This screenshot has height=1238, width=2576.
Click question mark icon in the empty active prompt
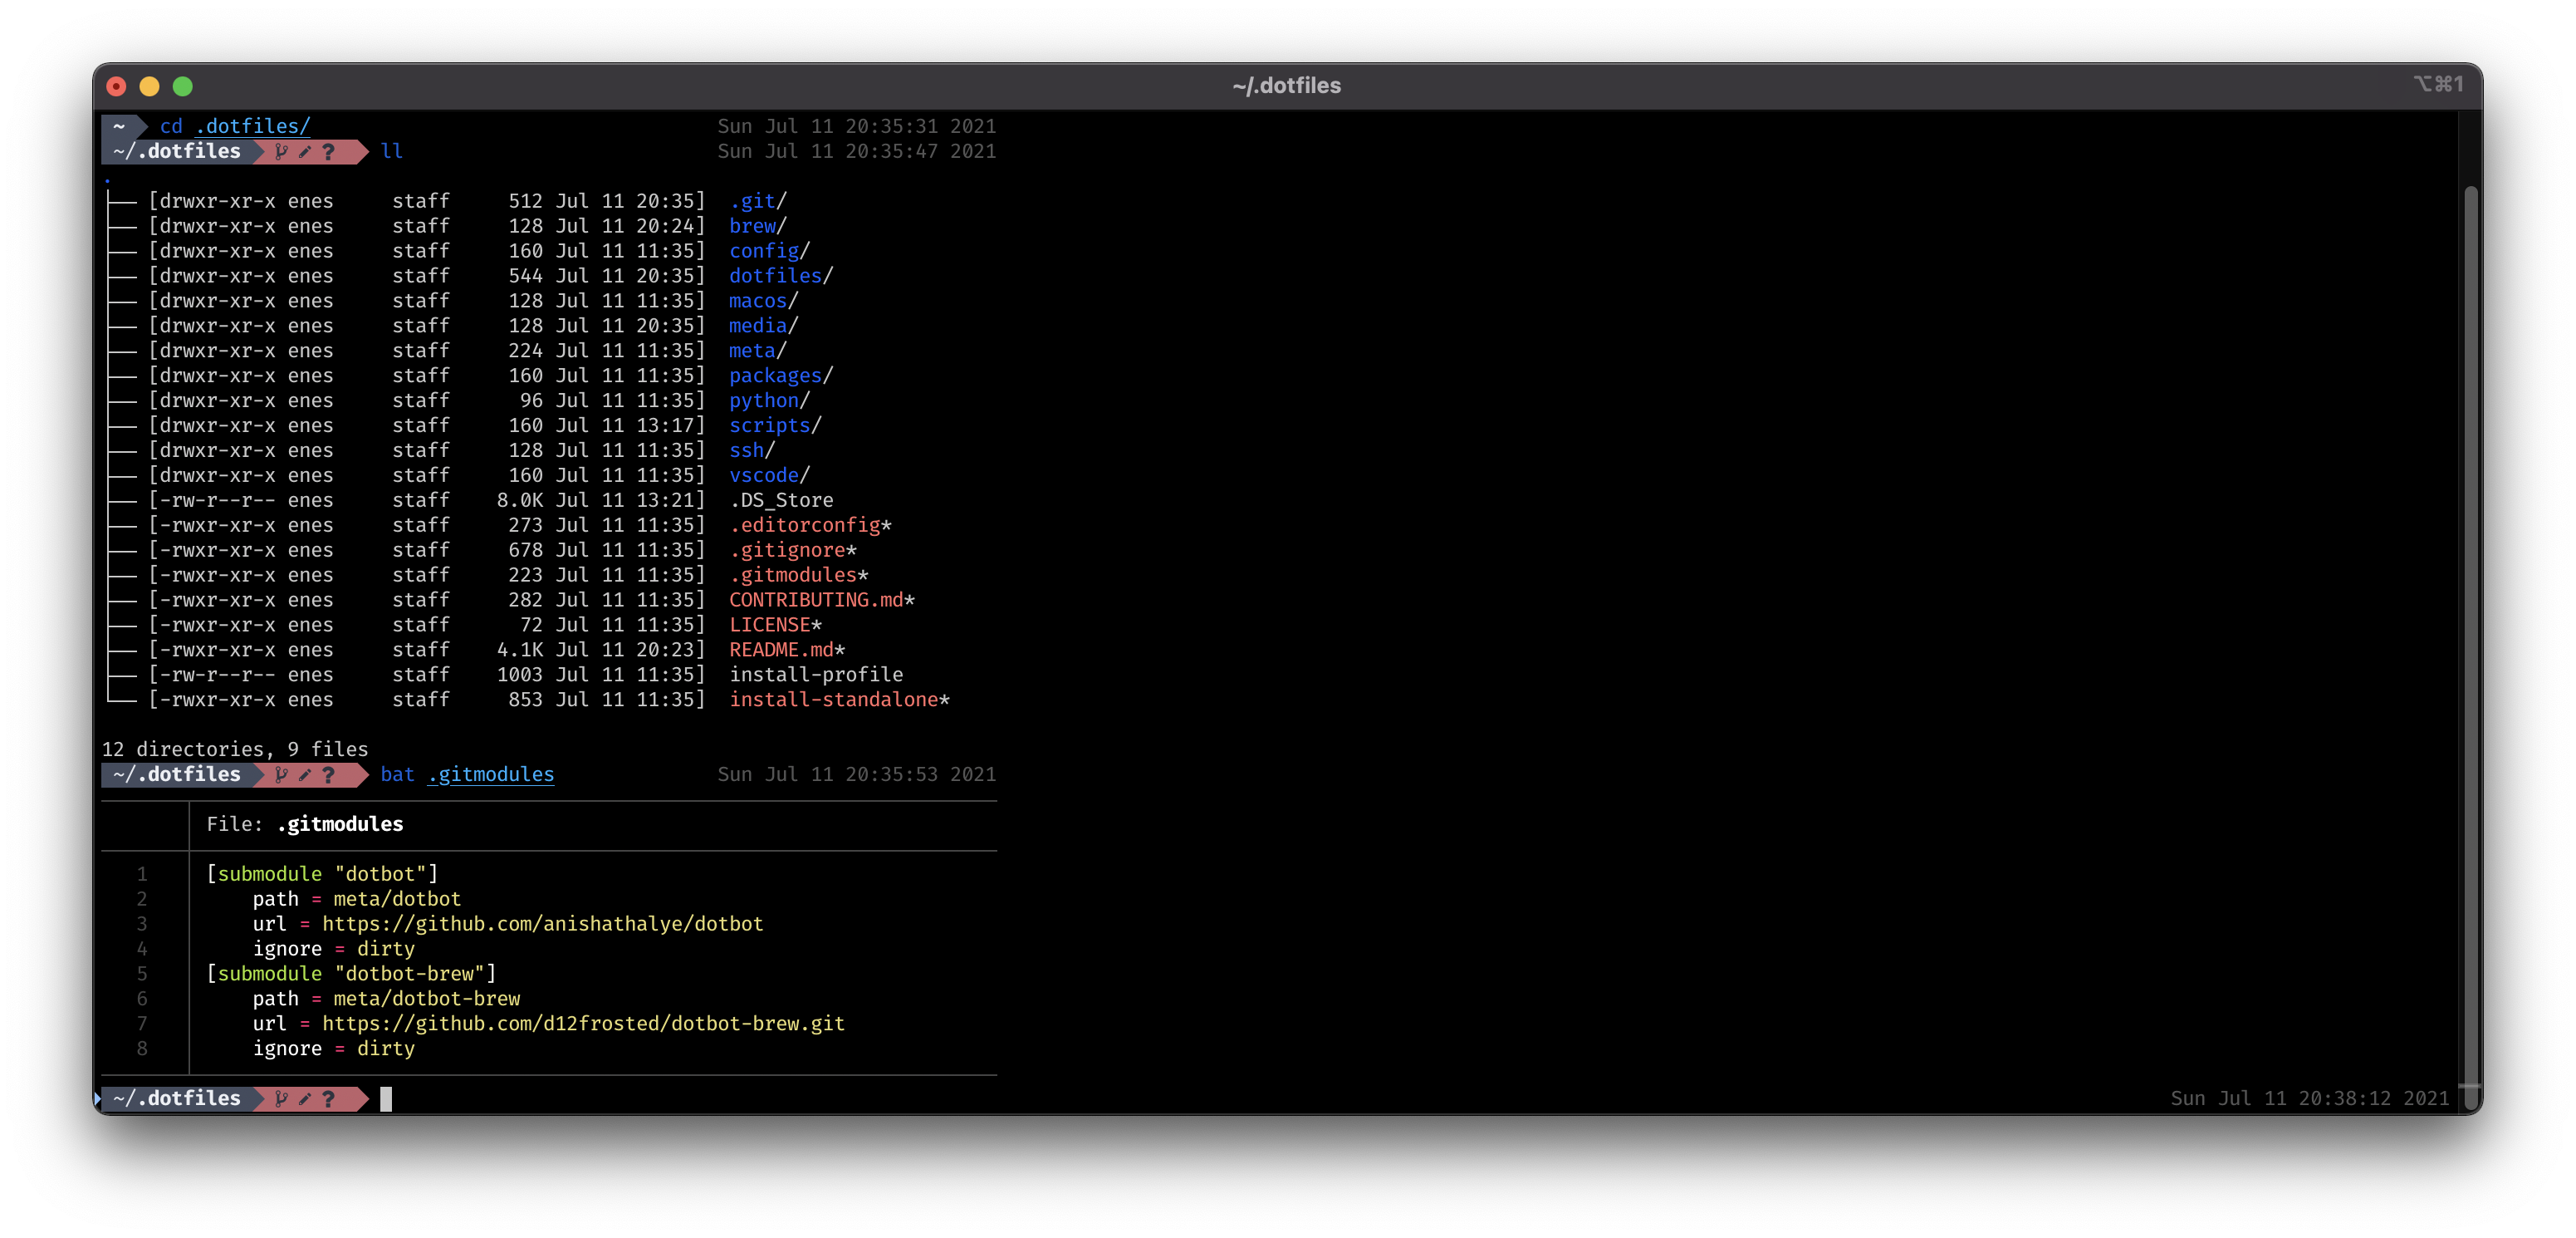[x=328, y=1099]
